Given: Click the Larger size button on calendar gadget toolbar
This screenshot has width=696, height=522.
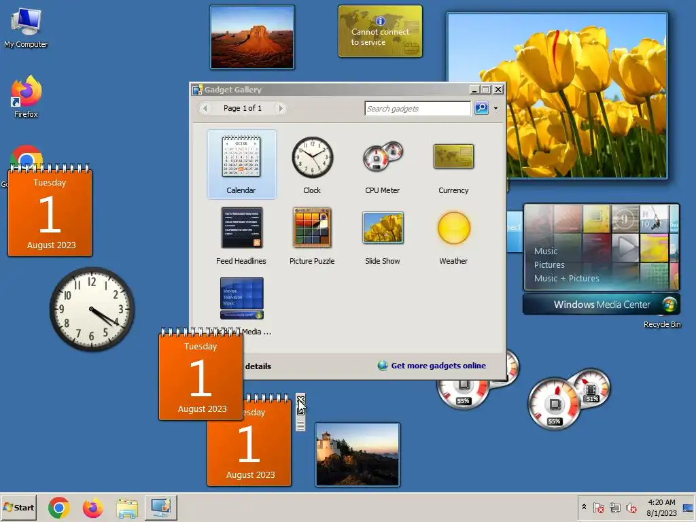Looking at the screenshot, I should pyautogui.click(x=300, y=411).
